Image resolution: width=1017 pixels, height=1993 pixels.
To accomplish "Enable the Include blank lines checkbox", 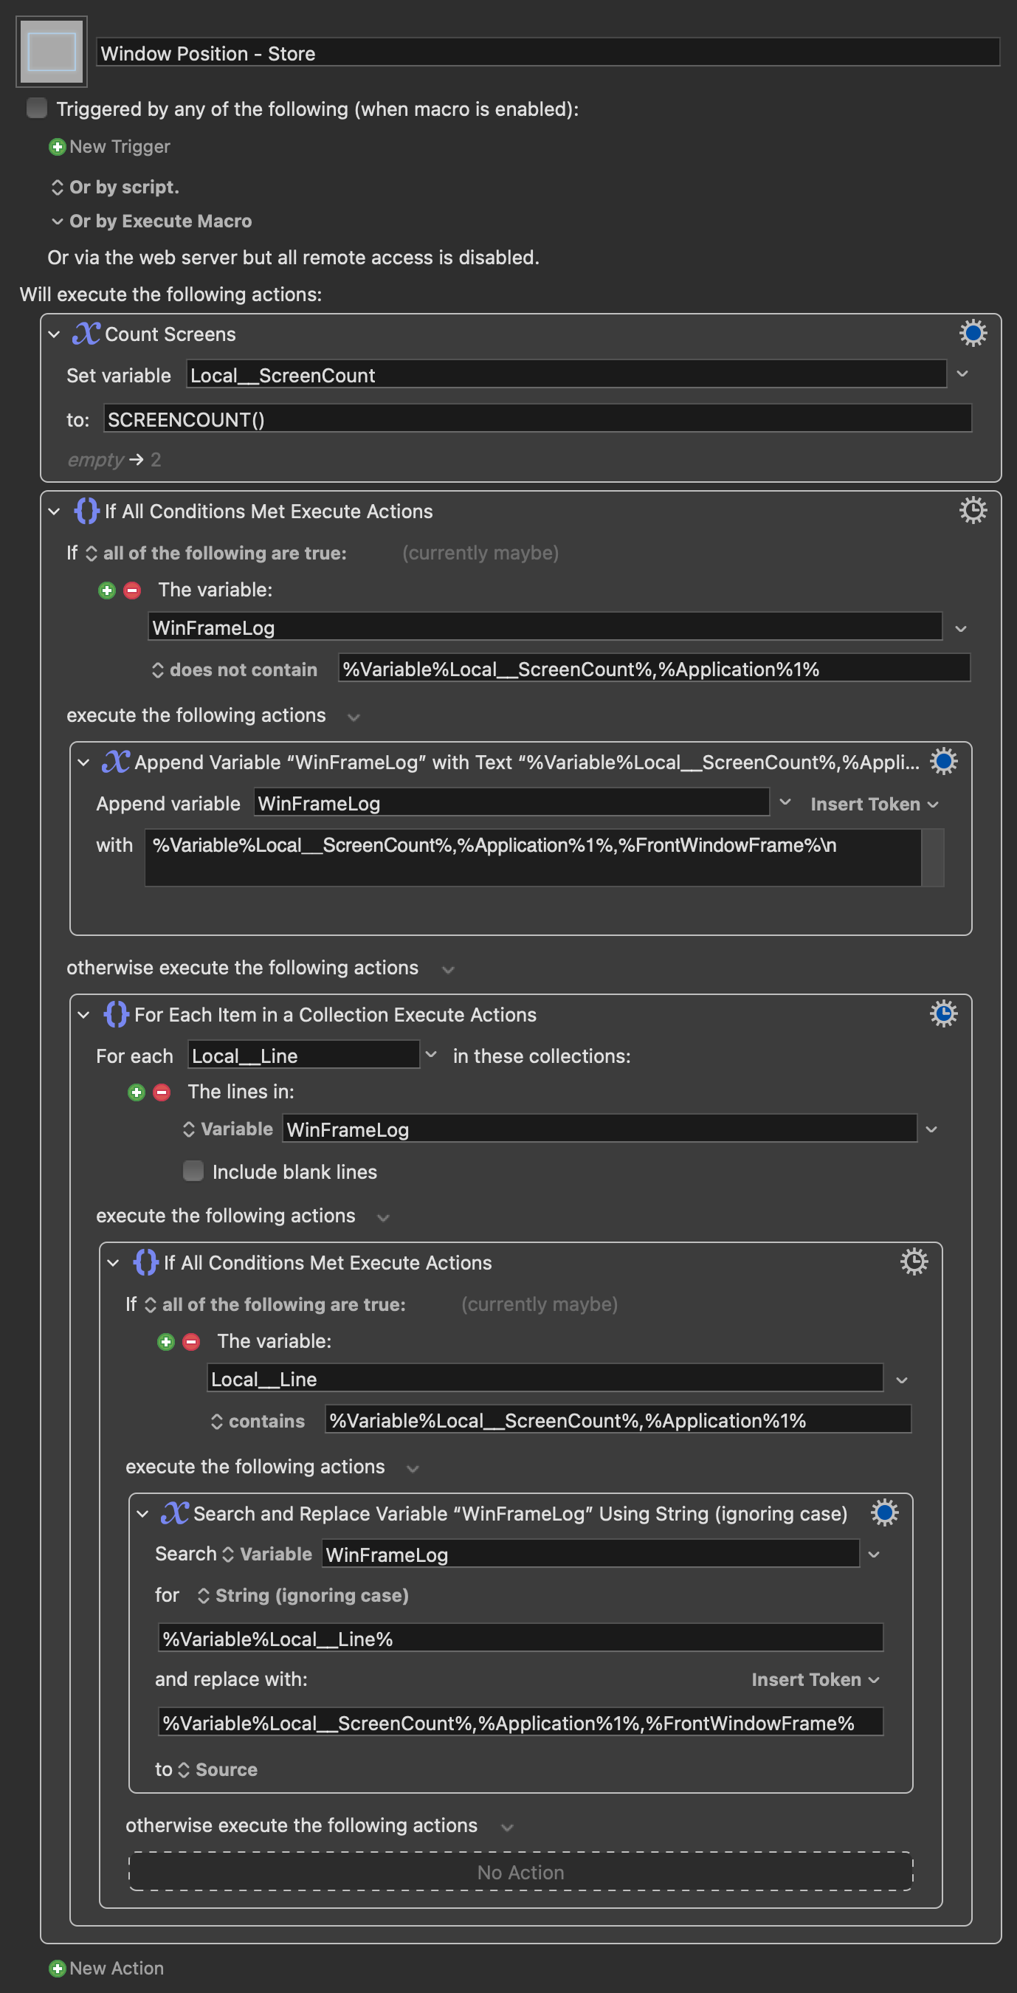I will 193,1171.
